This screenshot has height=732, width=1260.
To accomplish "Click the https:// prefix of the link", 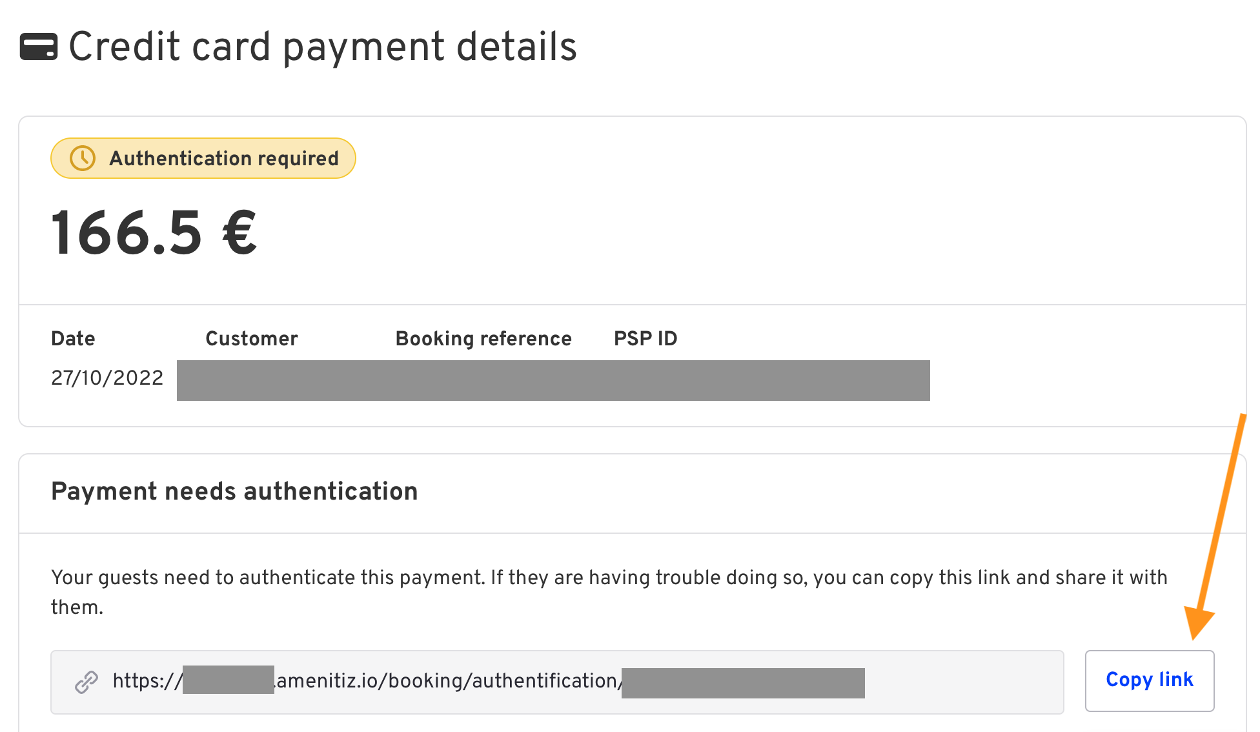I will 148,681.
